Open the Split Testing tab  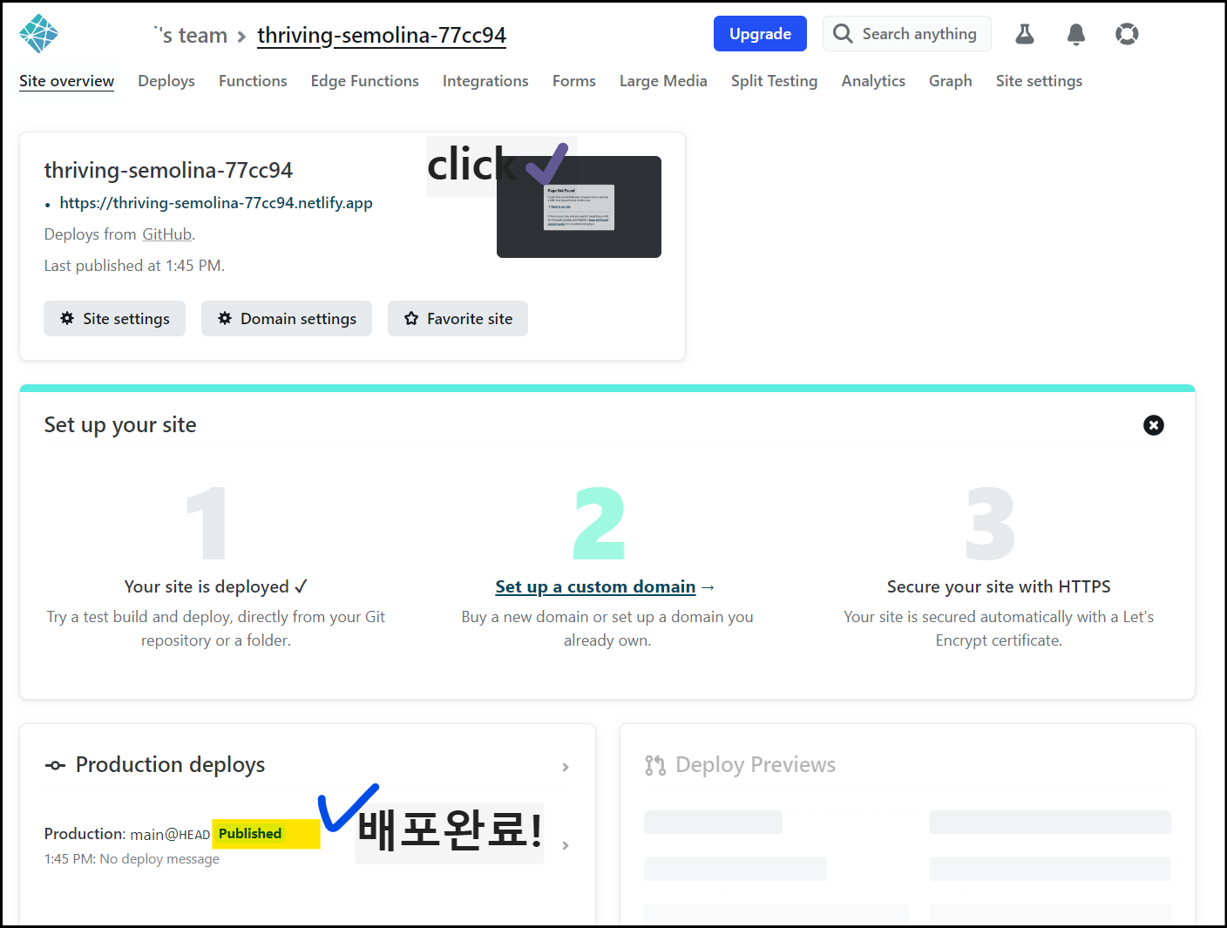[x=775, y=81]
